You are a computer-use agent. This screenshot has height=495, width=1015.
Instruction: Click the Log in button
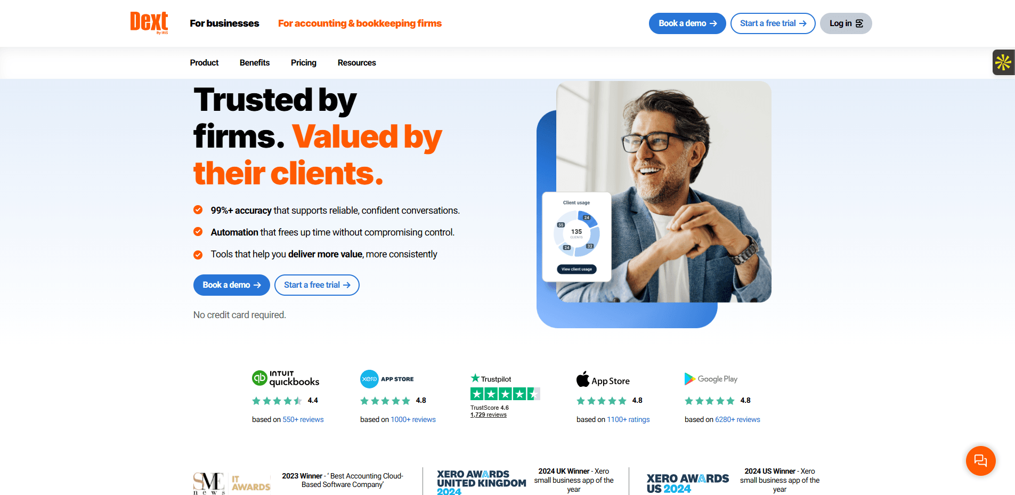point(846,23)
